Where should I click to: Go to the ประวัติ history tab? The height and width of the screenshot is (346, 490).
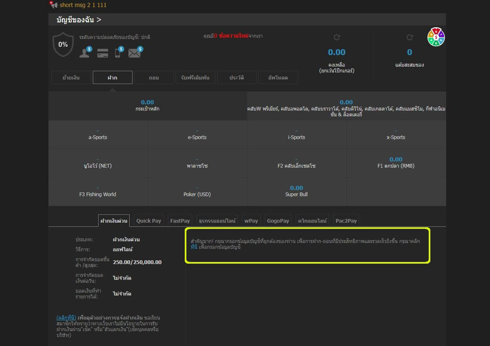pyautogui.click(x=237, y=77)
